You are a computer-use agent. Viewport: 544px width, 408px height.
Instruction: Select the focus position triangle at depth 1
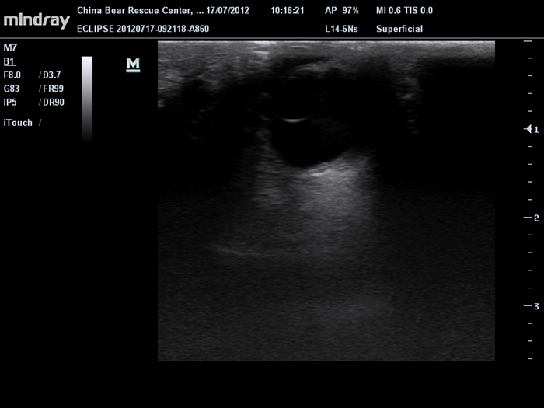tap(528, 129)
